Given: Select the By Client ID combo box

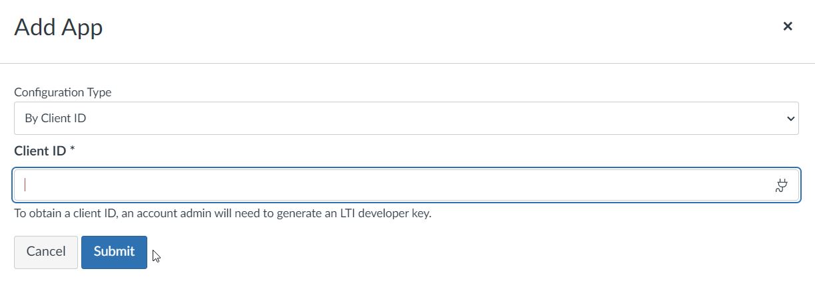Looking at the screenshot, I should point(407,118).
